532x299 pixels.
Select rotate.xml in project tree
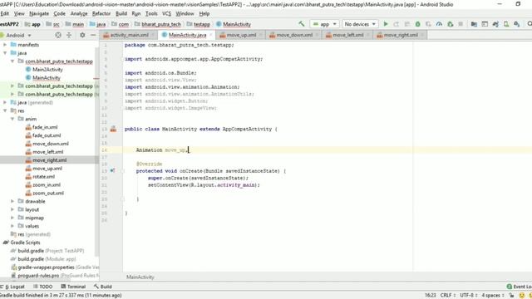point(44,177)
